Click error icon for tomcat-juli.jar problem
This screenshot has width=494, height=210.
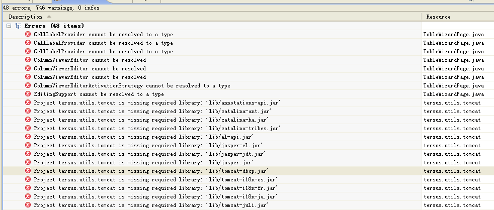coord(28,205)
